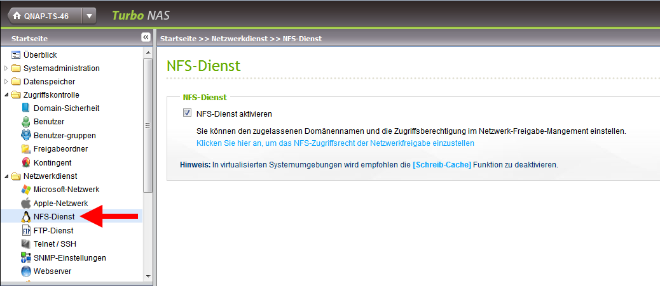Select the Apple-Netzwerk apple icon

[x=26, y=203]
